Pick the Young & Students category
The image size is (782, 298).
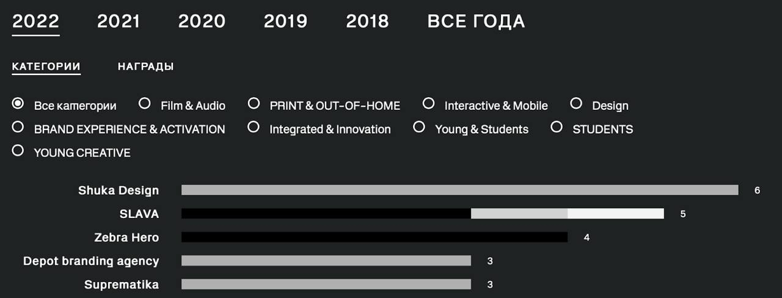pyautogui.click(x=419, y=128)
